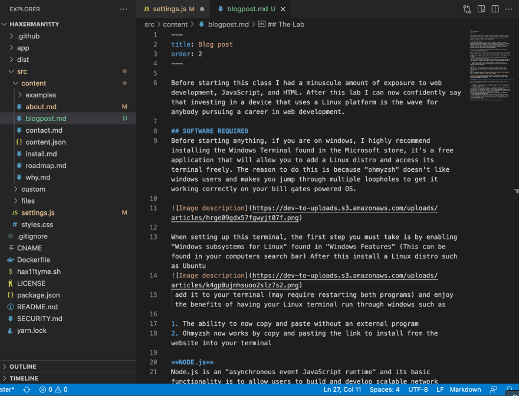Image resolution: width=519 pixels, height=396 pixels.
Task: Click the braces icon beside package.json
Action: point(11,295)
